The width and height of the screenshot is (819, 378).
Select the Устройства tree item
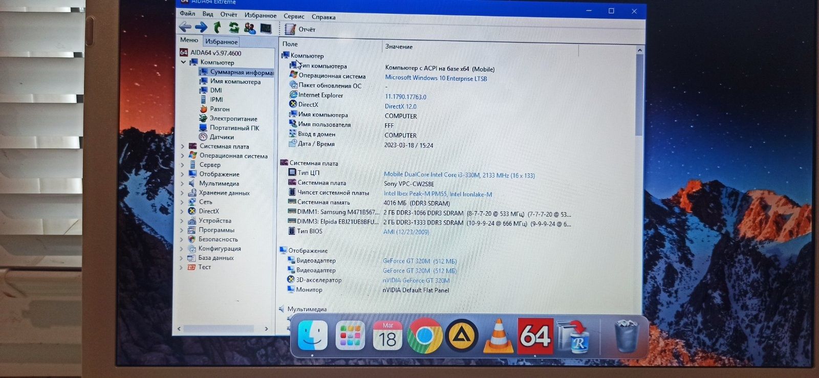coord(209,220)
